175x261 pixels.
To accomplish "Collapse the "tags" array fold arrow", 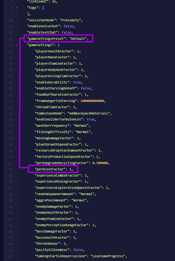I will (x=17, y=8).
